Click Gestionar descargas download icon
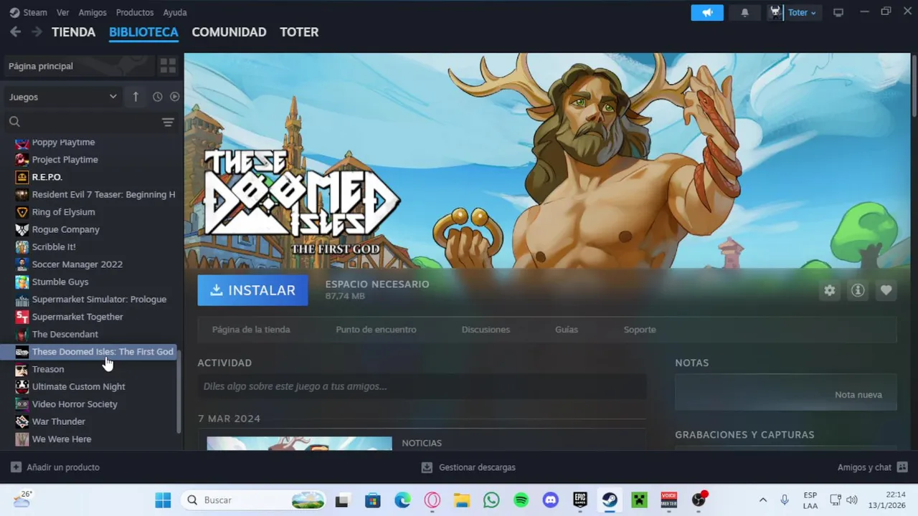918x516 pixels. (x=427, y=467)
